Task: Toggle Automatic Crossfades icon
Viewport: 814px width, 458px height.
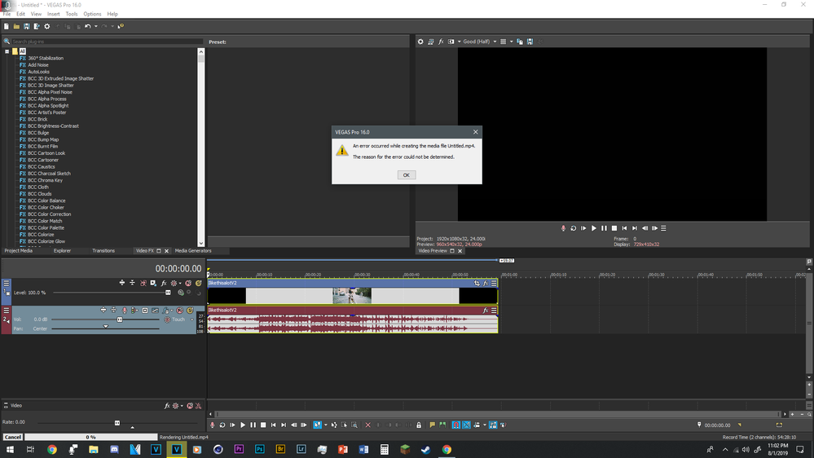Action: pos(466,425)
